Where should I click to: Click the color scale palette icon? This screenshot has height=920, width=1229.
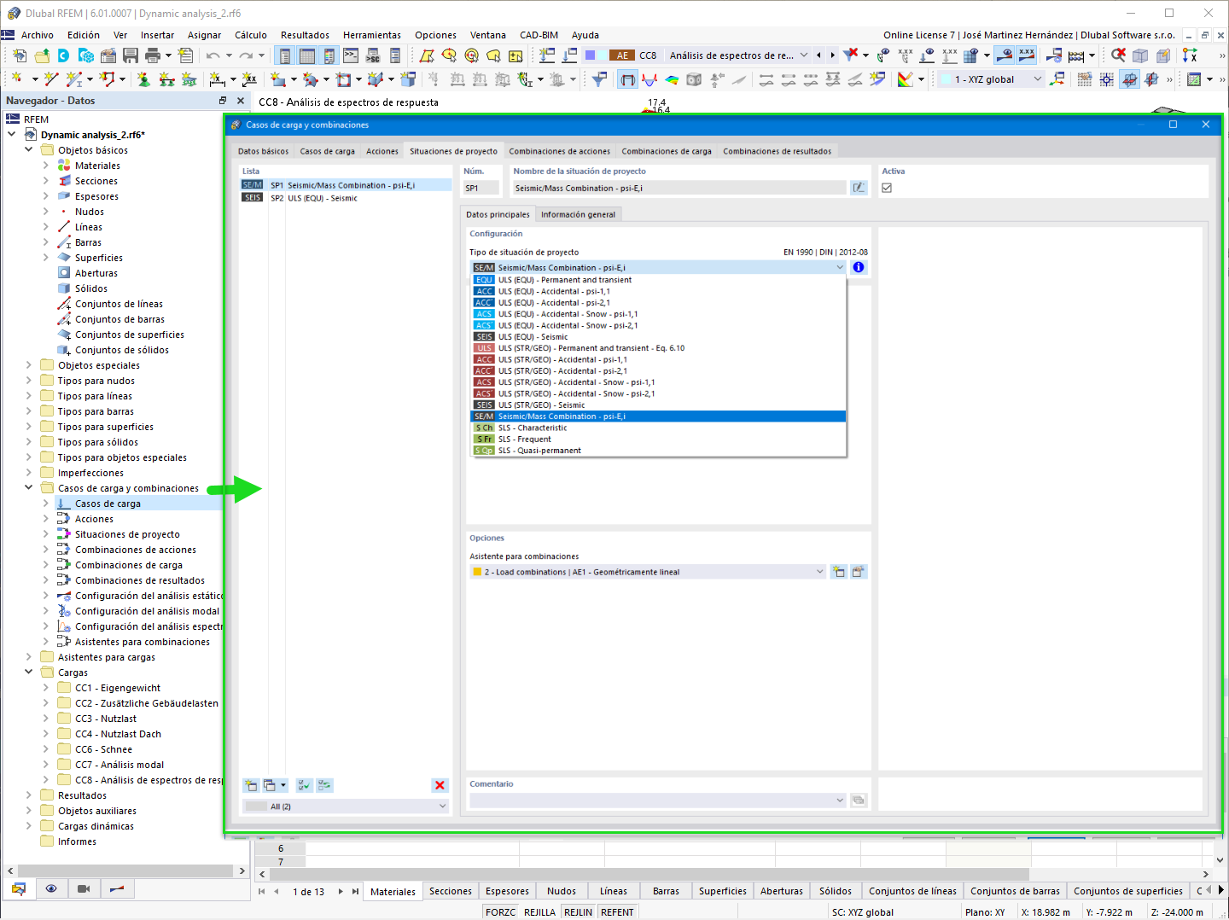click(906, 79)
